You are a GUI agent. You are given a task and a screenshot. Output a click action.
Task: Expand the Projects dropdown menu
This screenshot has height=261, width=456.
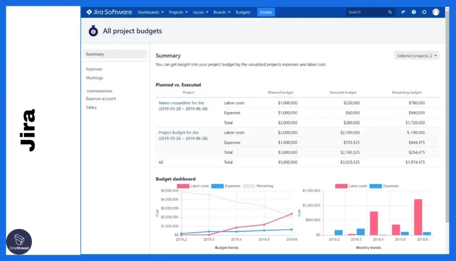pyautogui.click(x=178, y=12)
